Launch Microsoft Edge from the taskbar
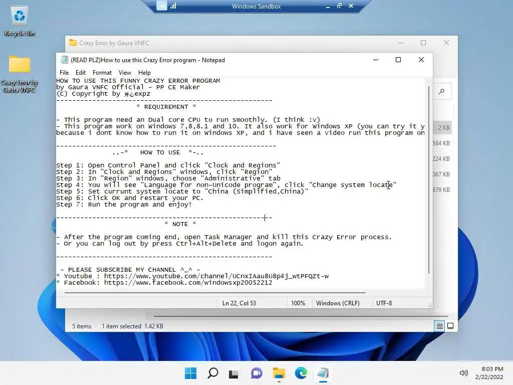This screenshot has height=385, width=513. 301,373
